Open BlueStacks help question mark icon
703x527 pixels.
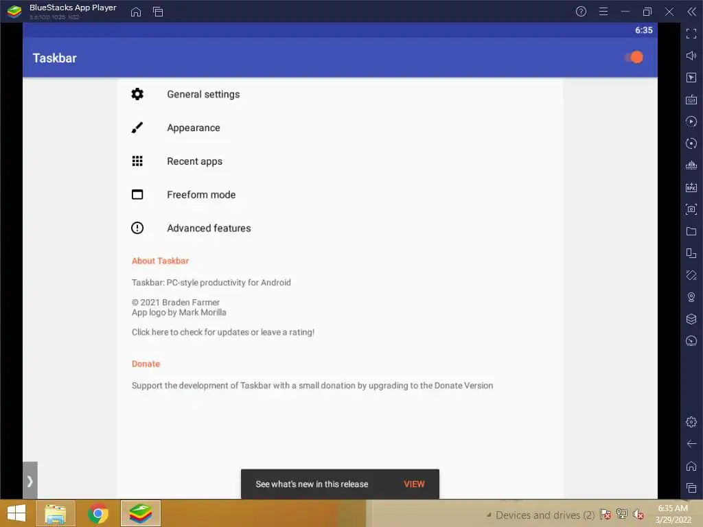click(581, 12)
